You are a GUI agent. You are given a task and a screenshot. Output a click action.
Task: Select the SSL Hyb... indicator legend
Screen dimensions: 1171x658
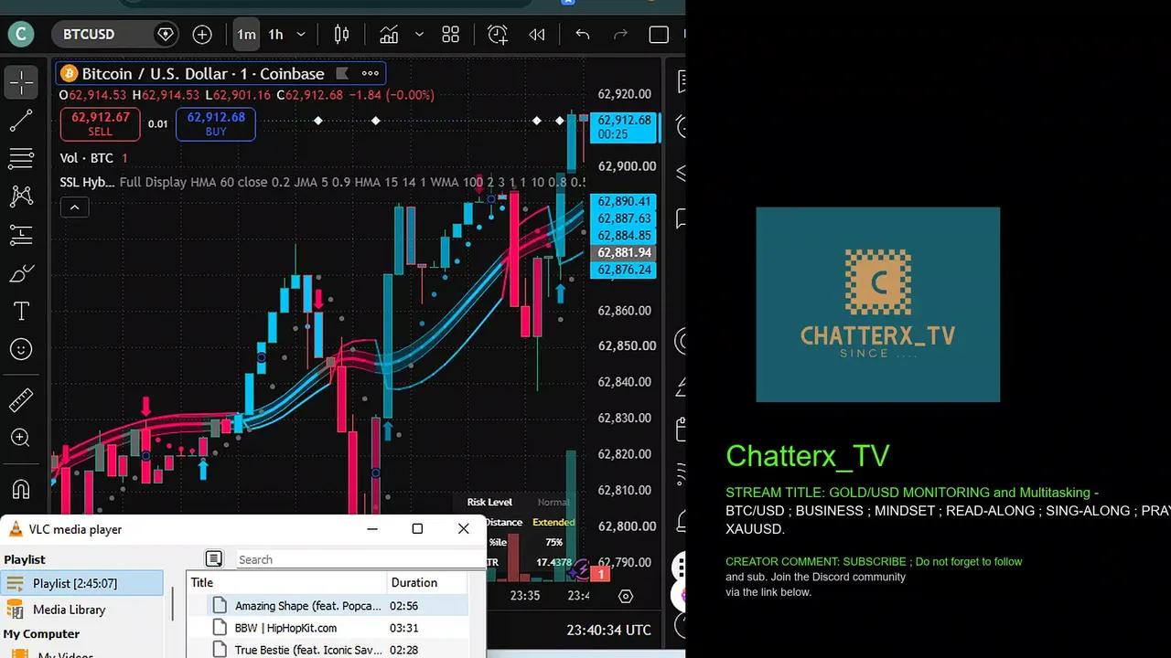point(87,182)
